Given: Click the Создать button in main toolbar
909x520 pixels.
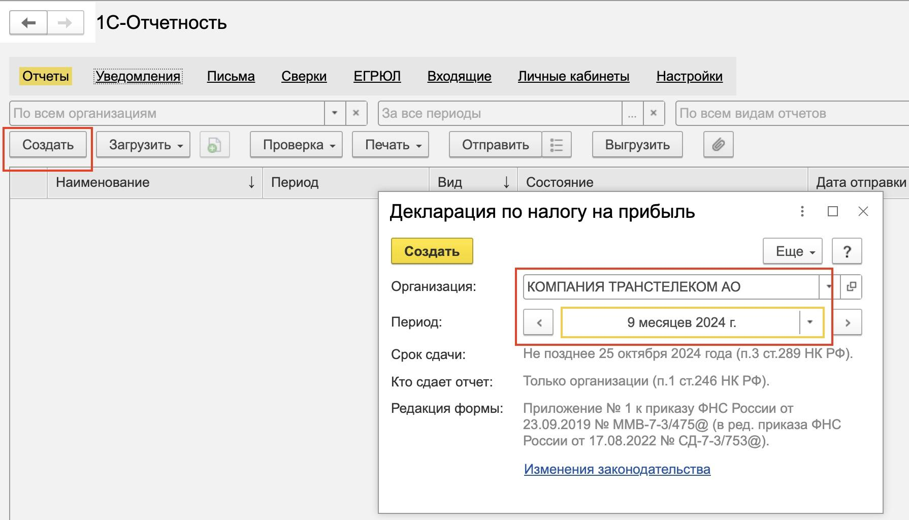Looking at the screenshot, I should point(48,145).
